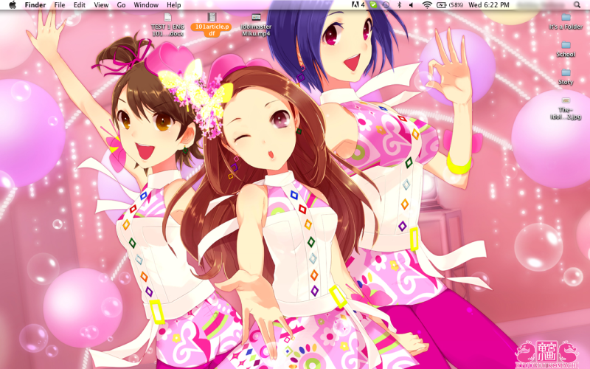590x369 pixels.
Task: Click the Adobe updater menu bar icon
Action: click(x=358, y=5)
